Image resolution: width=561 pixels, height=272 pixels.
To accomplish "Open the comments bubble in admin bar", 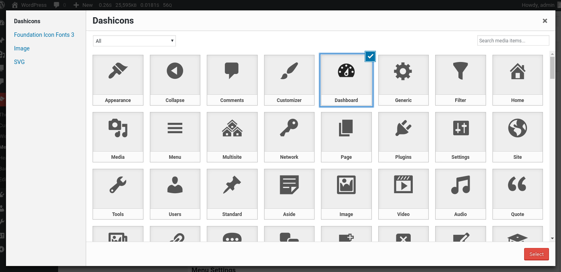I will click(x=59, y=5).
